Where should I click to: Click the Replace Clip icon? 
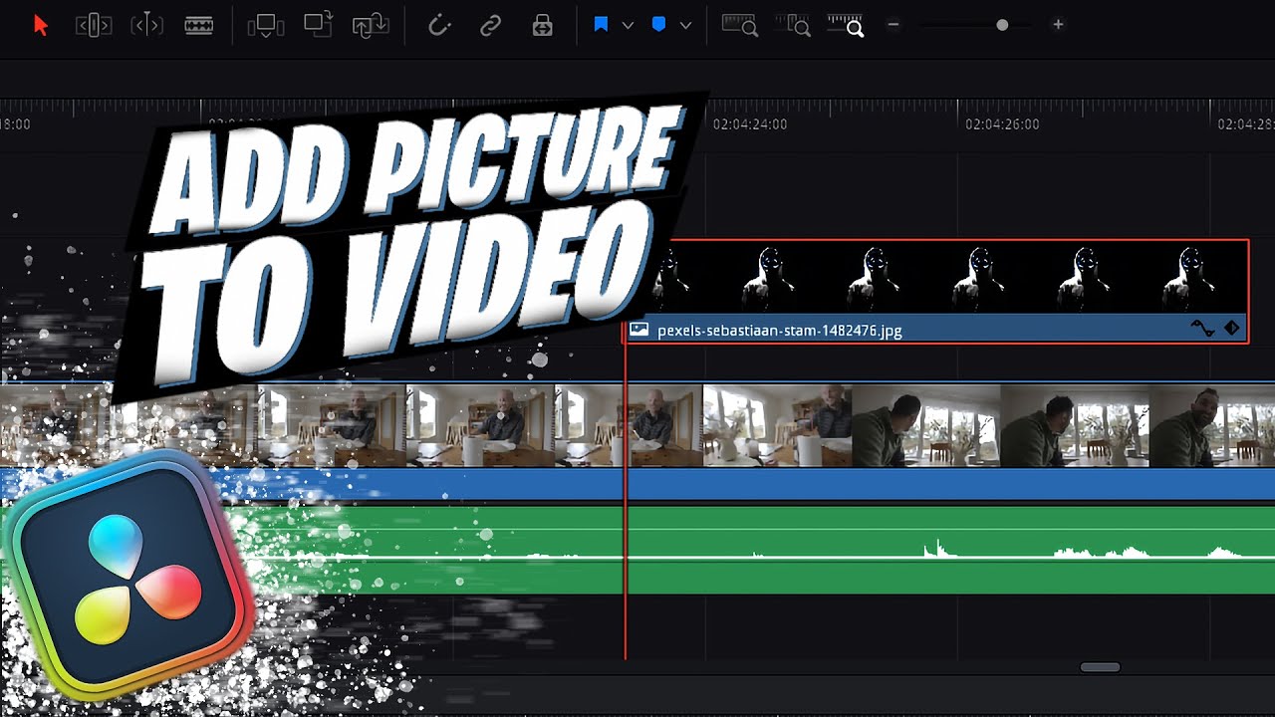[x=371, y=26]
